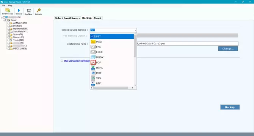Choose the HTML format icon

tap(93, 68)
